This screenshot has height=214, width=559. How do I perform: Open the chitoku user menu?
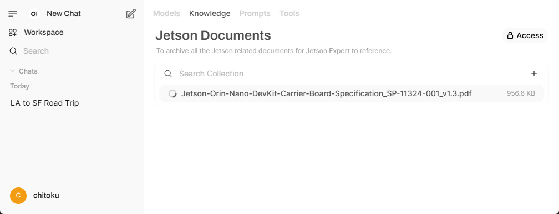tap(35, 196)
